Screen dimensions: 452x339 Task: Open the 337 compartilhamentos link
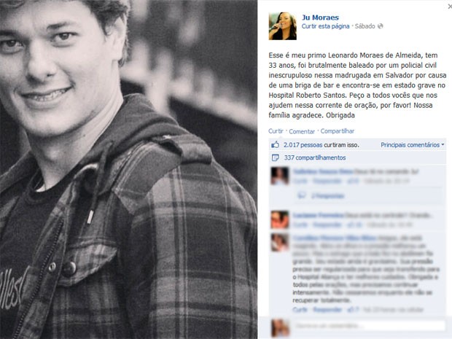click(315, 157)
